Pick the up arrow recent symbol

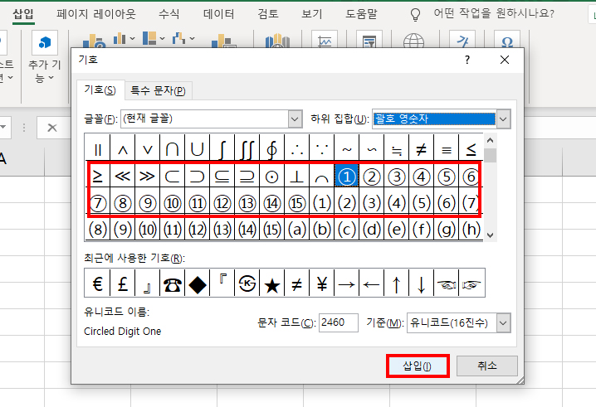(397, 283)
